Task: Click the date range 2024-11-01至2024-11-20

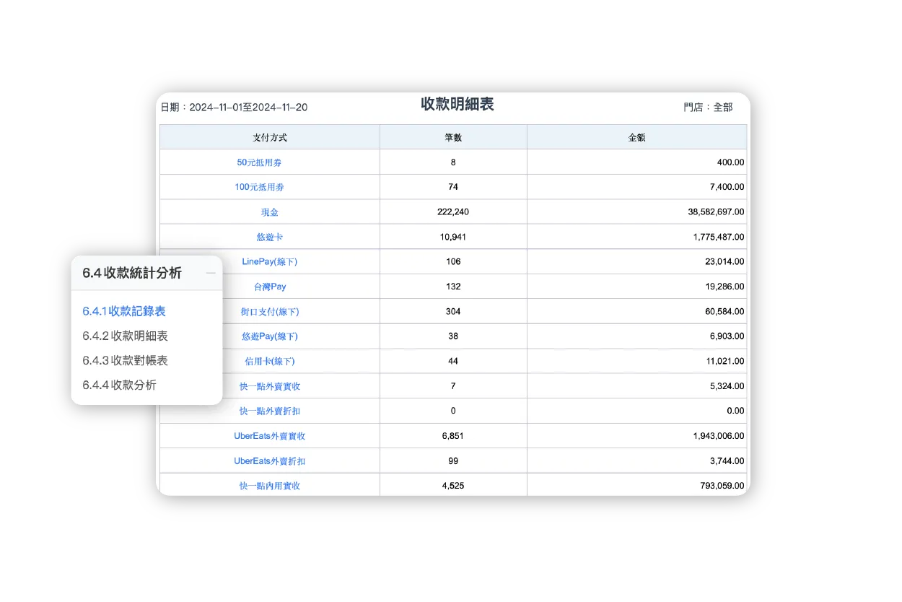Action: coord(248,107)
